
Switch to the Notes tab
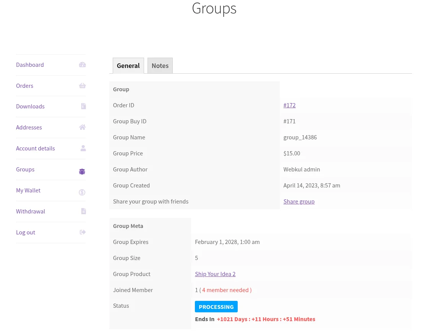coord(160,65)
